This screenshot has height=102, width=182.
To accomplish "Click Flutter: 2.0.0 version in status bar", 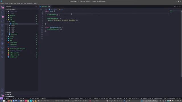I will point(137,98).
